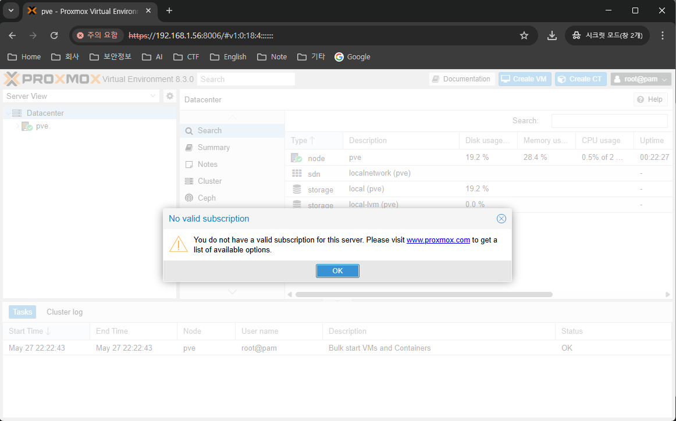Screen dimensions: 676x421
Task: Click the side menu scroll-up arrow
Action: click(232, 117)
